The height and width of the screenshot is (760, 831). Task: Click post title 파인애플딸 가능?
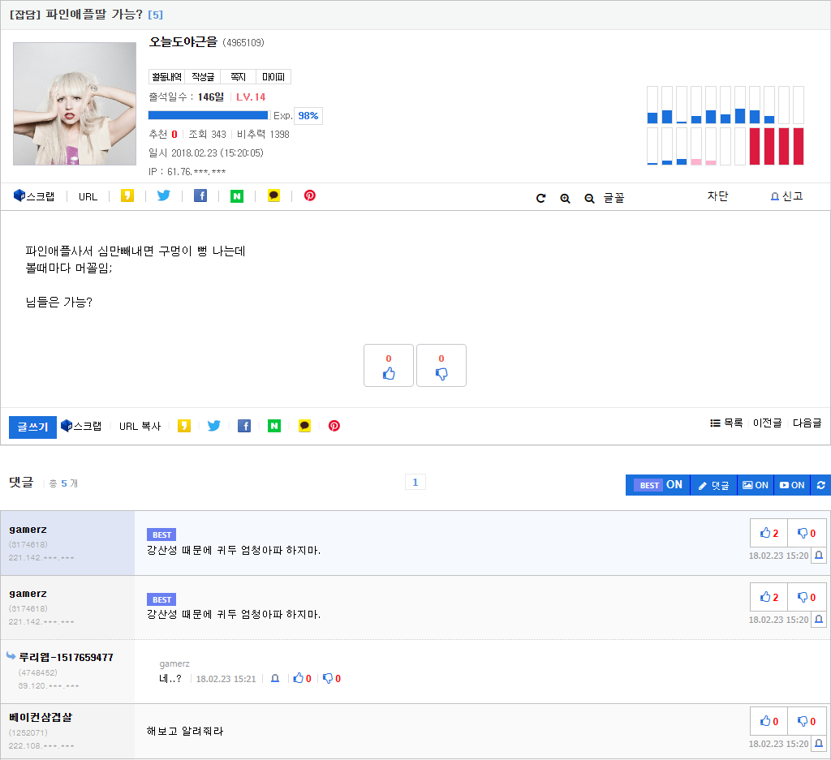coord(94,15)
